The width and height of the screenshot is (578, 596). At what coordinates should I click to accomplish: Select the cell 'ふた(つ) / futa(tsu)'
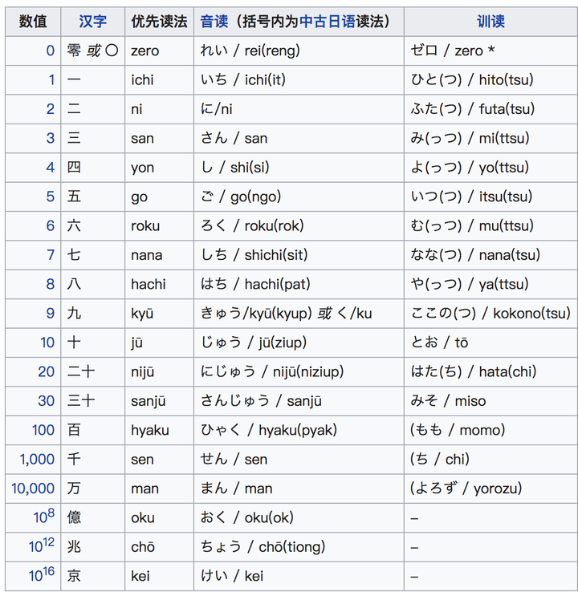(x=490, y=109)
